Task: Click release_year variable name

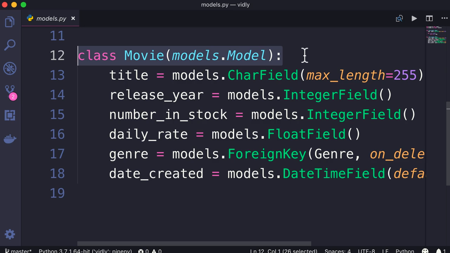Action: point(156,95)
